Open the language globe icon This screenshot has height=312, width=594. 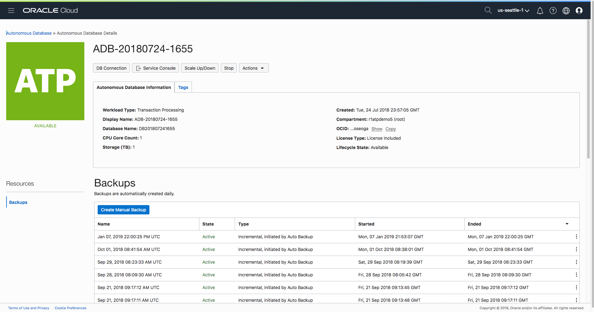566,11
